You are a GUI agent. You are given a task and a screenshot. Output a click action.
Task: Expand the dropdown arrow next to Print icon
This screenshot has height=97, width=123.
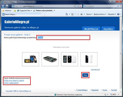tap(84, 14)
